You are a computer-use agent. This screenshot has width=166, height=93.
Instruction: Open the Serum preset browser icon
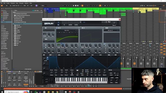(x=106, y=22)
